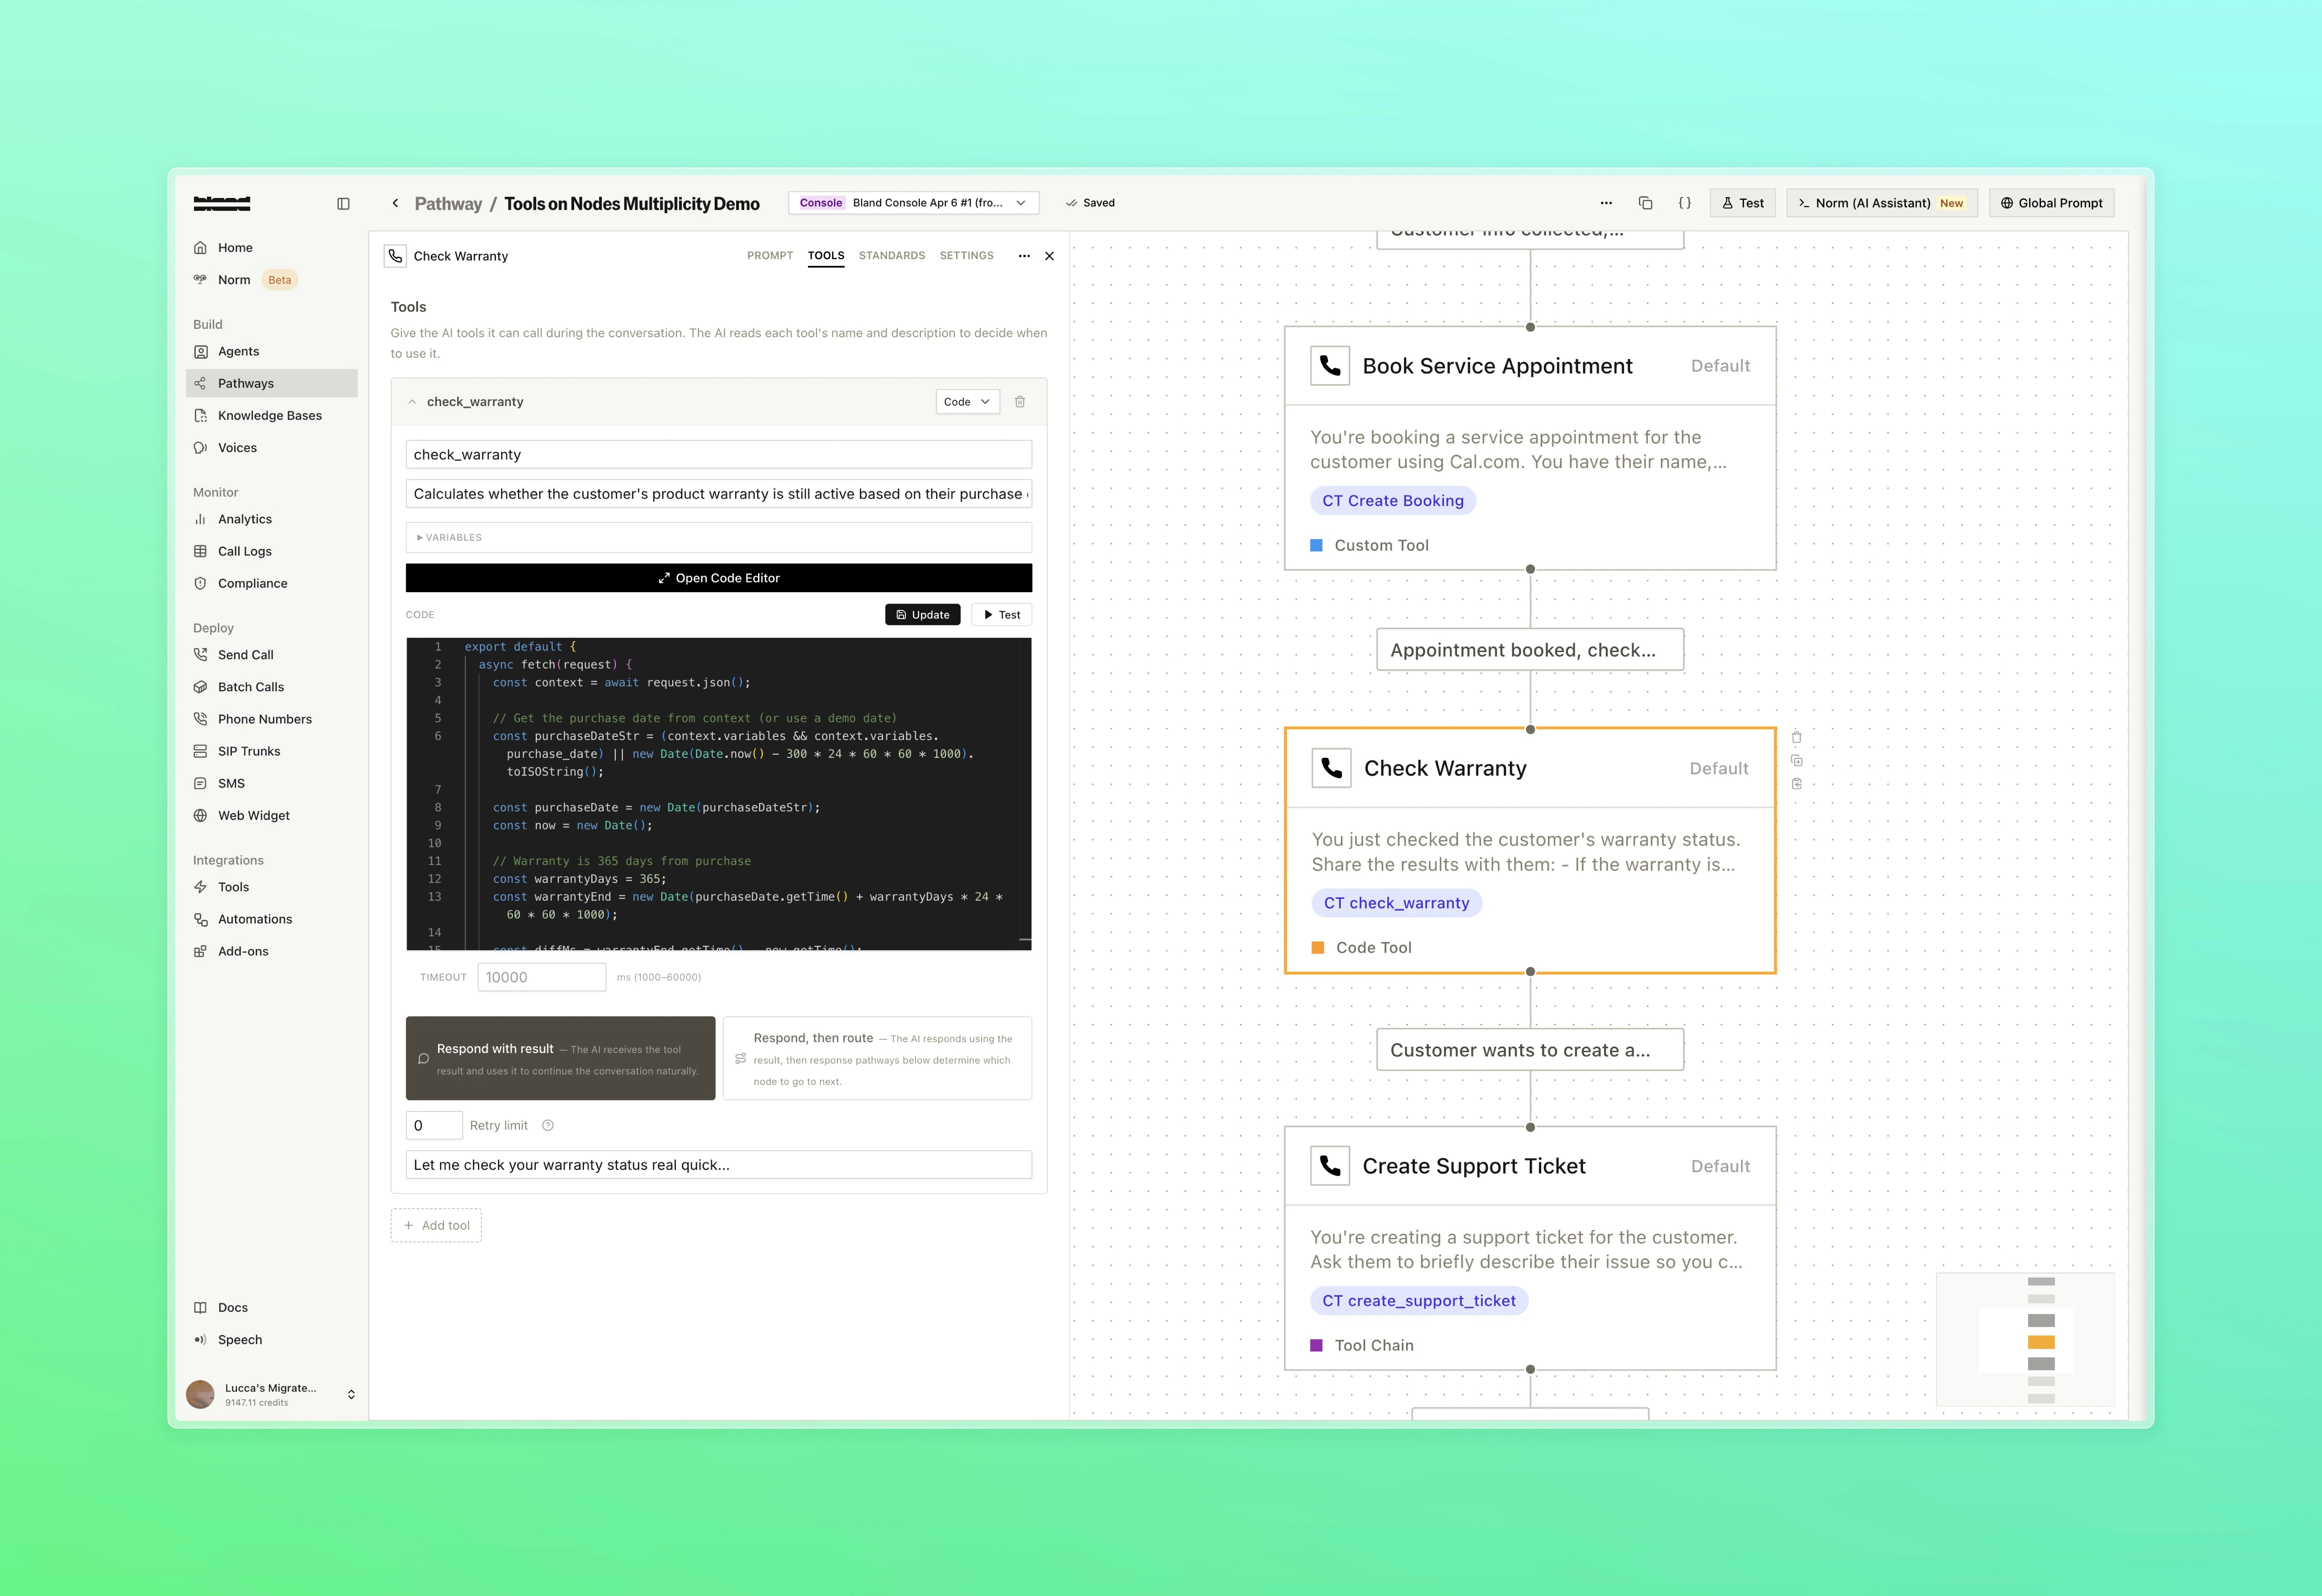
Task: Click the phone icon on Book Service Appointment node
Action: coord(1330,366)
